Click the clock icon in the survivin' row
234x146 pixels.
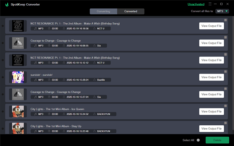[x=49, y=80]
